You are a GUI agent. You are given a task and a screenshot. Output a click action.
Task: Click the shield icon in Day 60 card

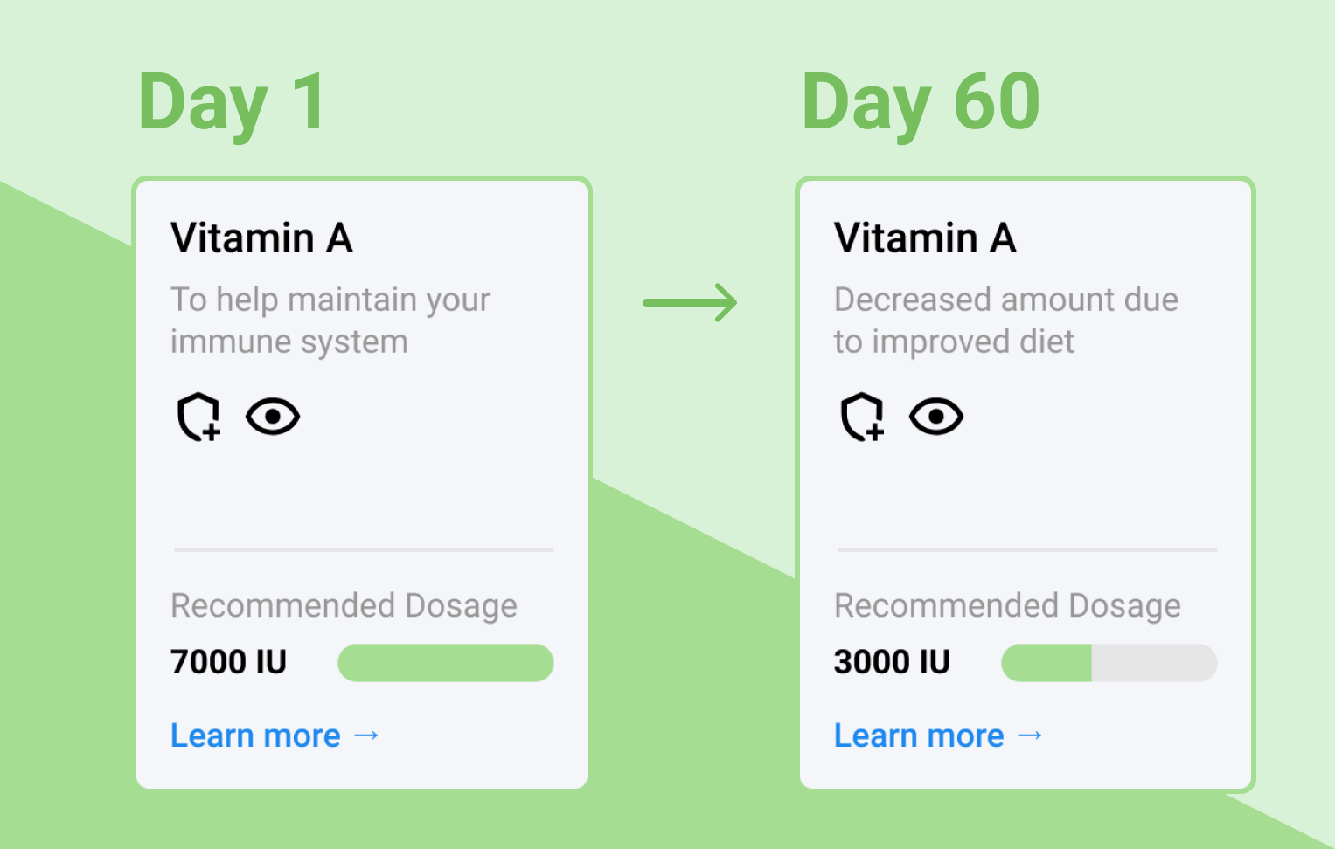coord(862,417)
